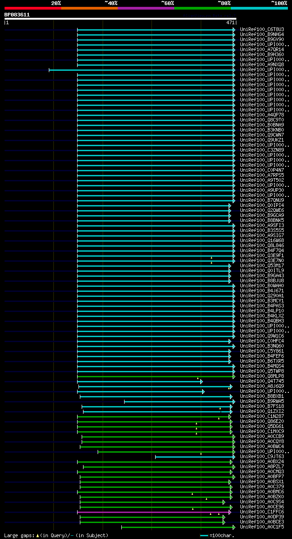Screen dimensions: 292x539
Task: Select the UniRef100_A4QP78 label
Action: tap(262, 115)
